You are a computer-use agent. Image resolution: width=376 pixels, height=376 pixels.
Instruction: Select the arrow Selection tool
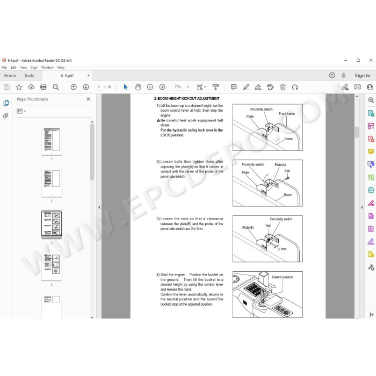click(x=126, y=87)
